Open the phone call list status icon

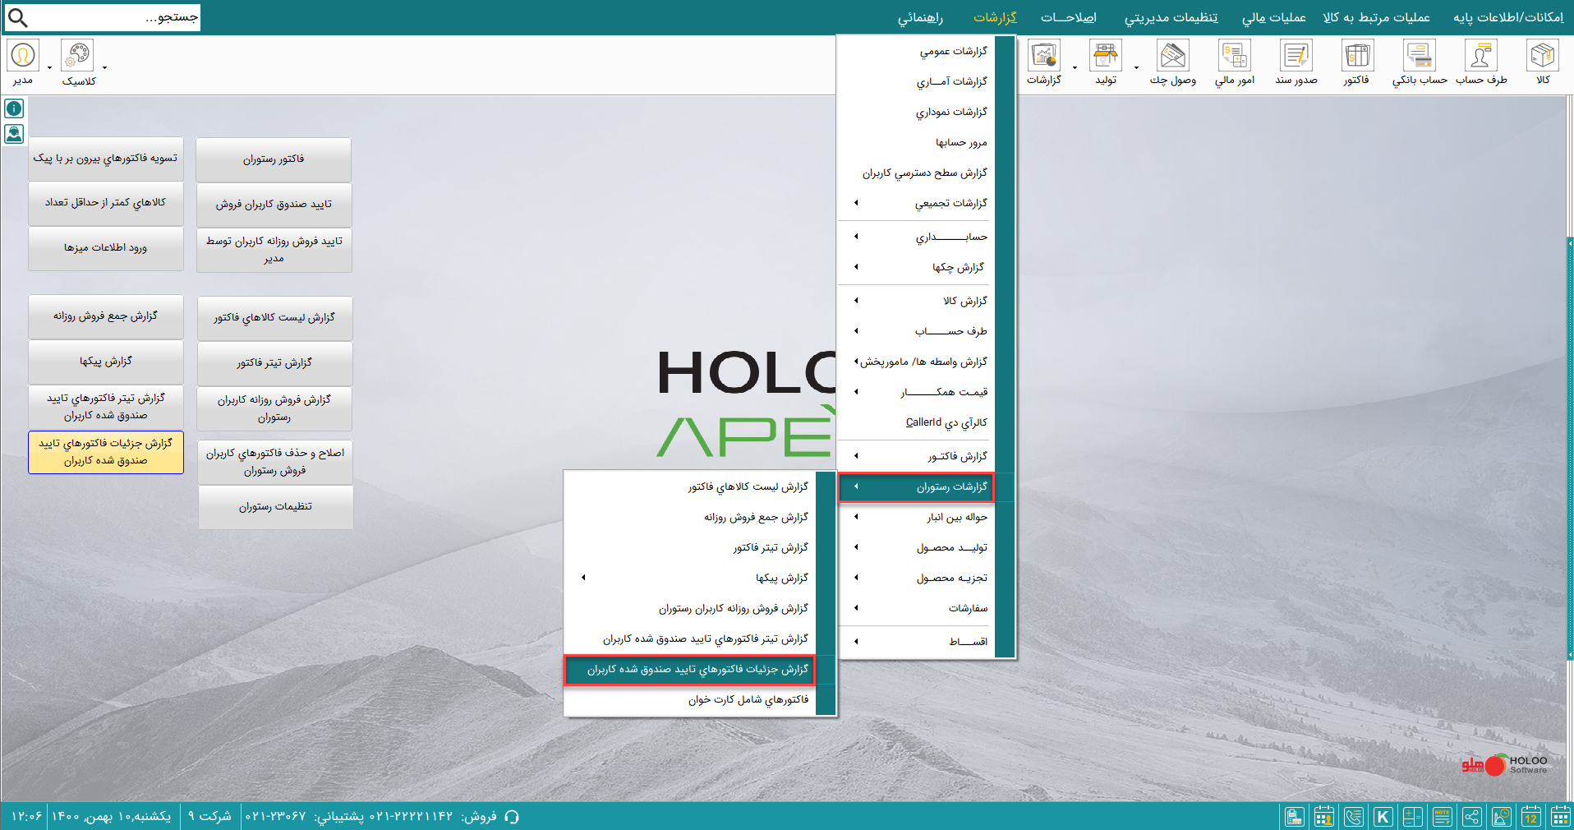1354,817
